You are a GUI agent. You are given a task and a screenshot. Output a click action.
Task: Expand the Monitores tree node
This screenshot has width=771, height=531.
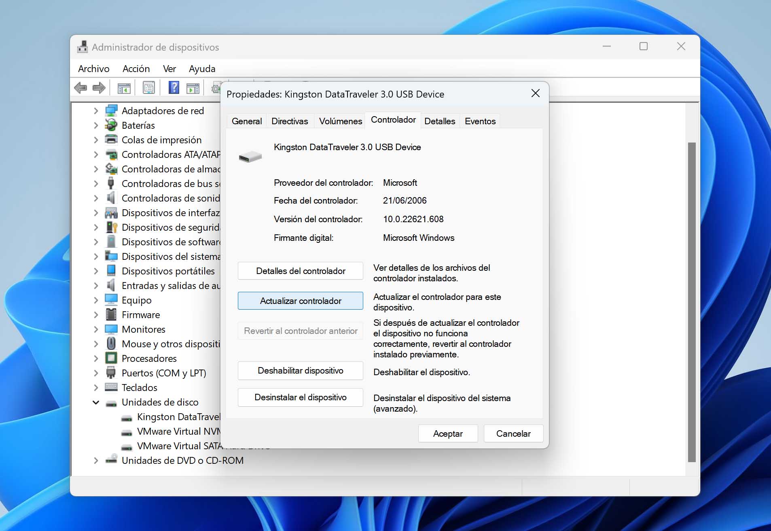[96, 329]
